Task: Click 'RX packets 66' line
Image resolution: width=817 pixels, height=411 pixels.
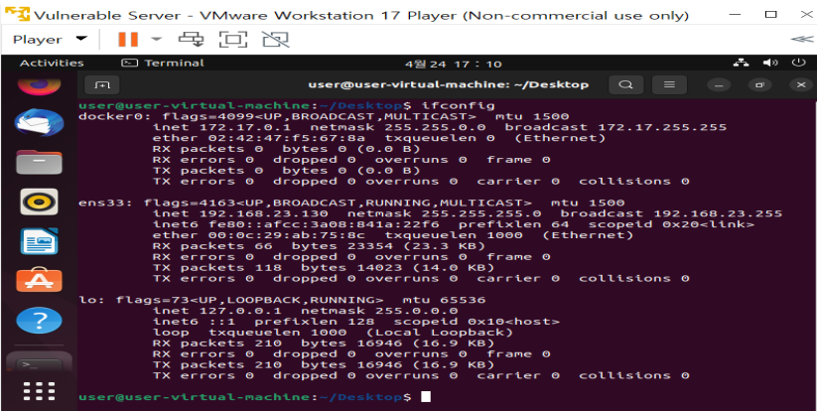Action: coord(319,246)
